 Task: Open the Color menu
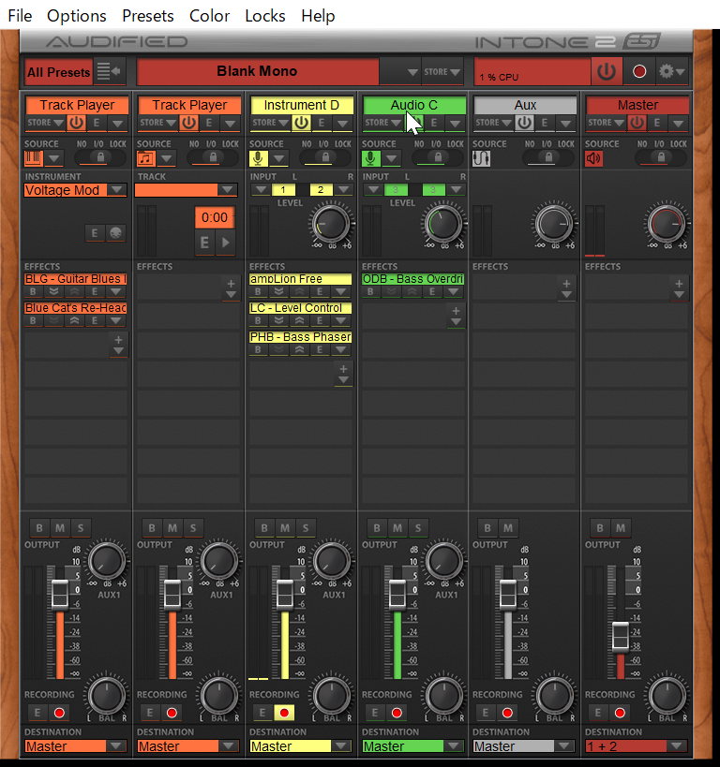[x=209, y=16]
